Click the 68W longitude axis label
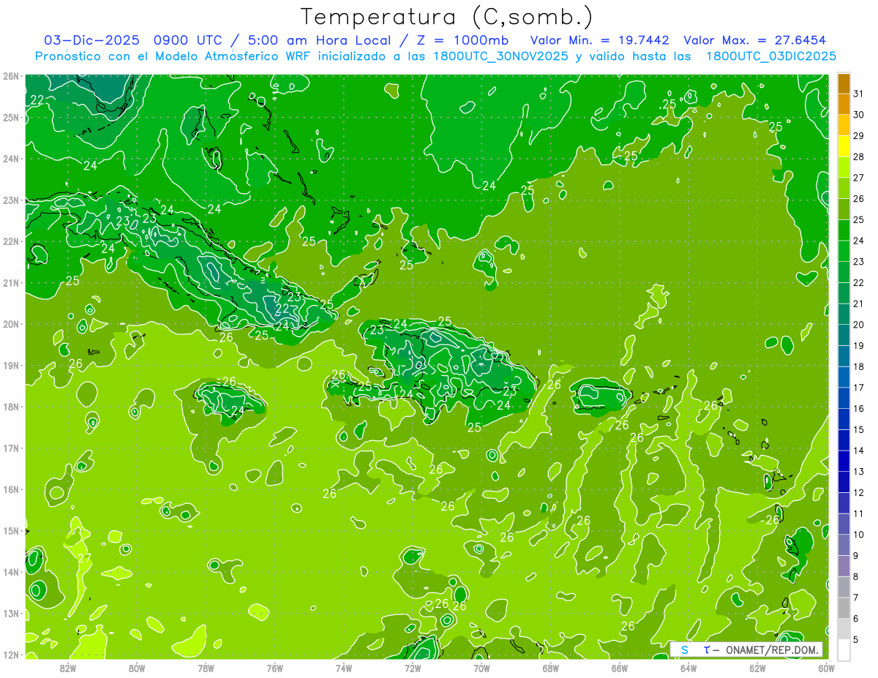The height and width of the screenshot is (678, 878). click(x=551, y=668)
